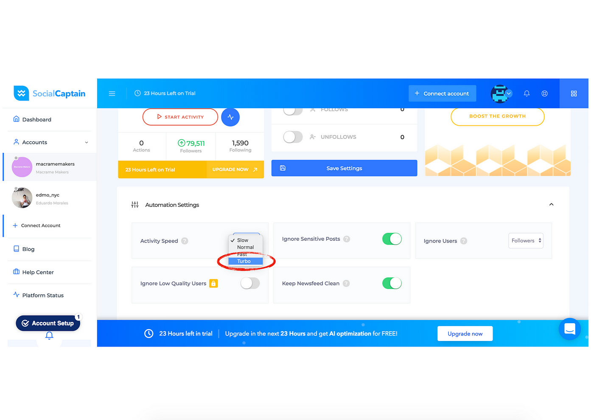Open the avatar dropdown arrow
Viewport: 594px width, 420px height.
tap(509, 93)
